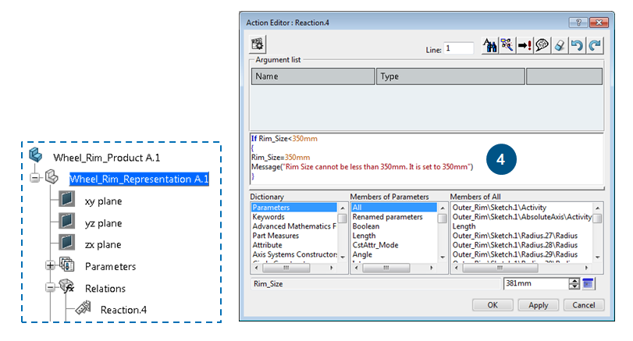Collapse the Wheel_Rim_Representation A.1 node
Image resolution: width=633 pixels, height=341 pixels.
[x=34, y=179]
